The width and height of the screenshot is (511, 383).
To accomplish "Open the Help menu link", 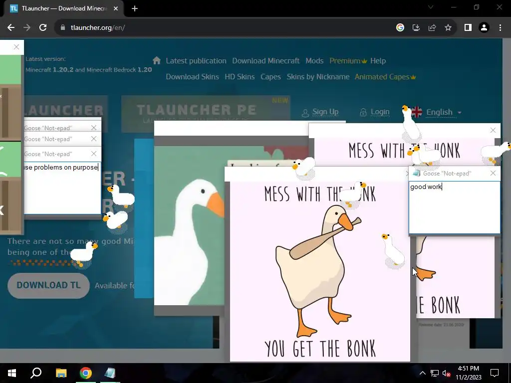I will click(x=378, y=61).
